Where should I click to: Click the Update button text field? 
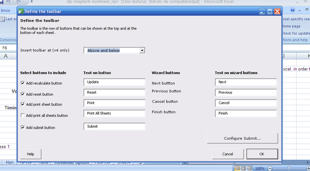pos(114,82)
